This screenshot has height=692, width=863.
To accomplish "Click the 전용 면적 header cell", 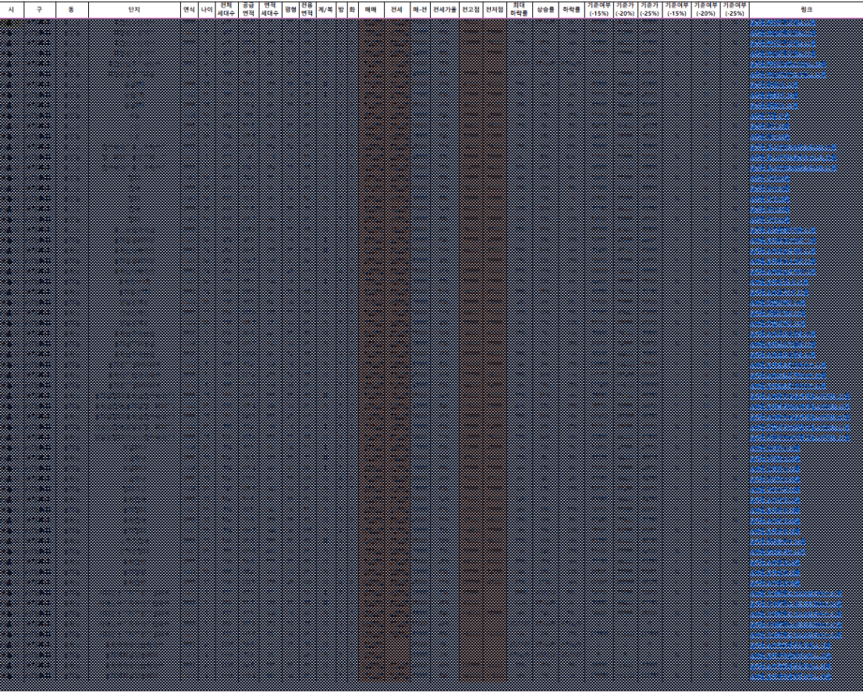I will tap(307, 9).
